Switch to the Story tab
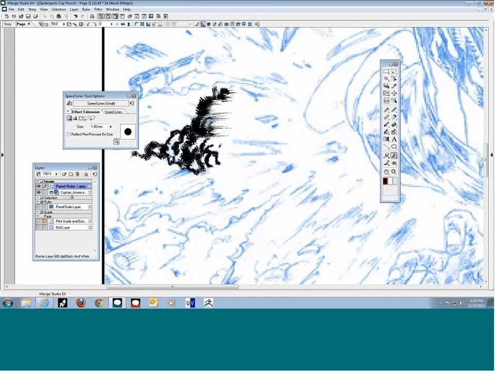 [x=8, y=24]
